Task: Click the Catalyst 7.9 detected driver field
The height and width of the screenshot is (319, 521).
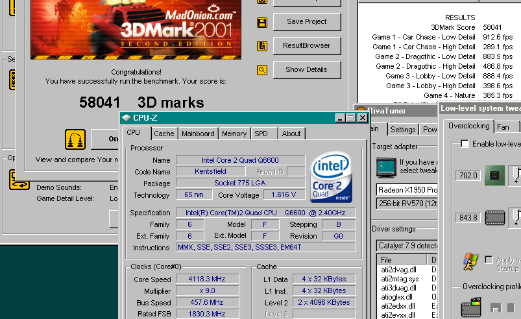Action: coord(407,246)
